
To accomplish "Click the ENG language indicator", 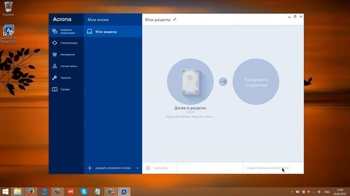I will tap(327, 192).
